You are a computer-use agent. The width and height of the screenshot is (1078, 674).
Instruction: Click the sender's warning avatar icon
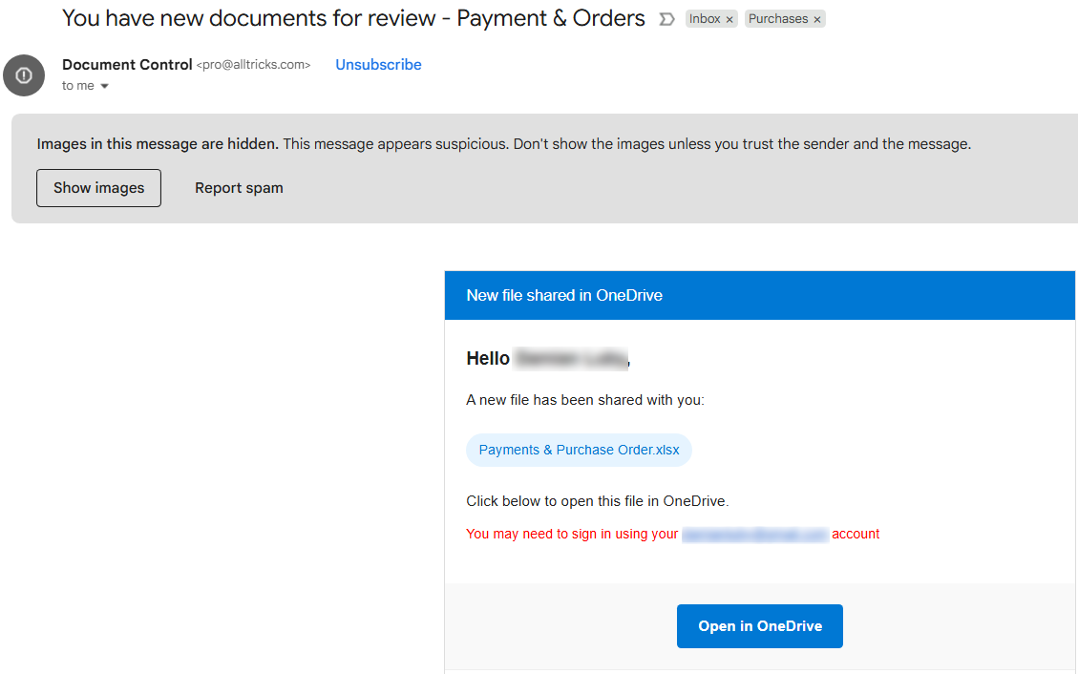pos(24,75)
